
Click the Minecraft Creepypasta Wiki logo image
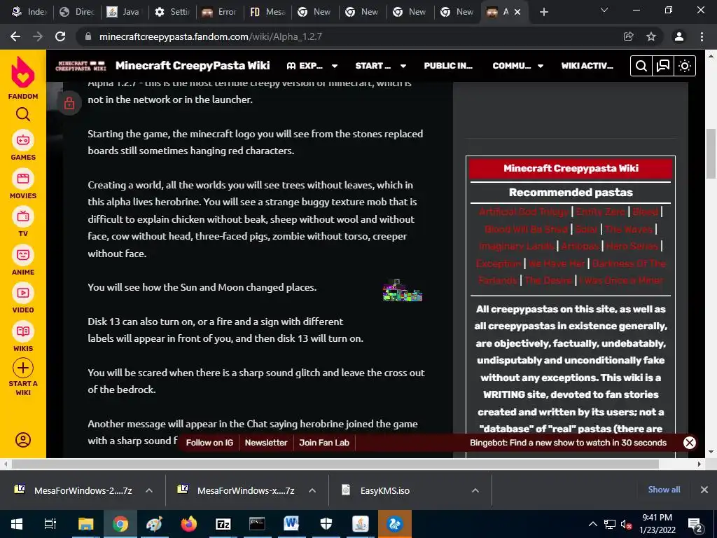81,66
